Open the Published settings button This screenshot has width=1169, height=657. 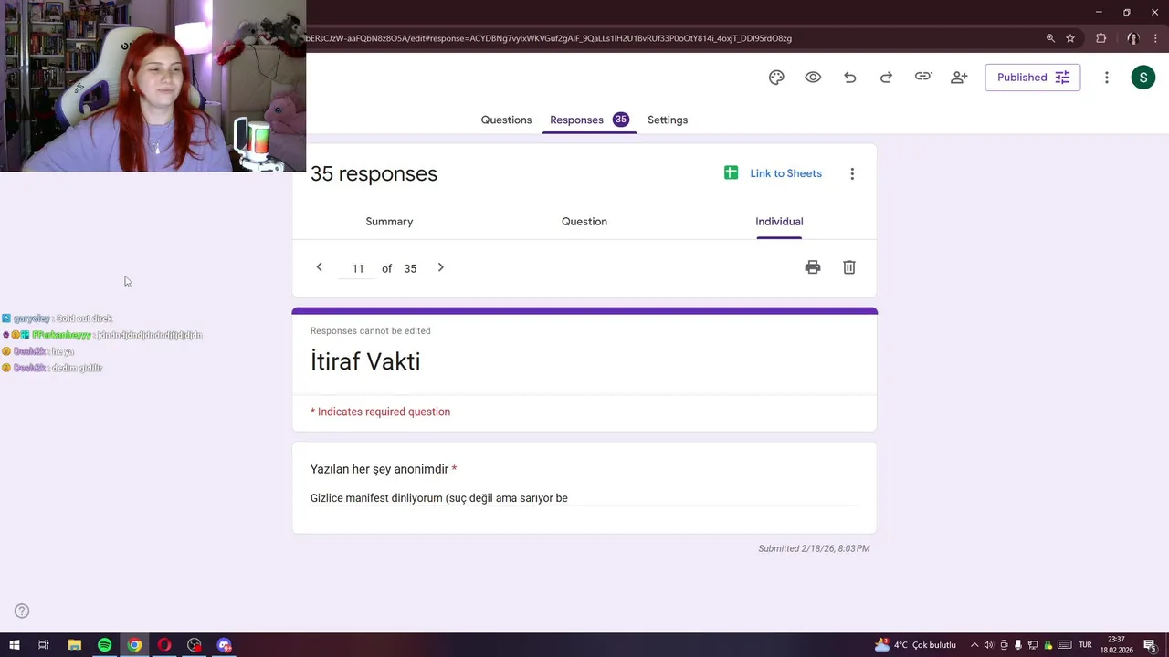[1033, 78]
